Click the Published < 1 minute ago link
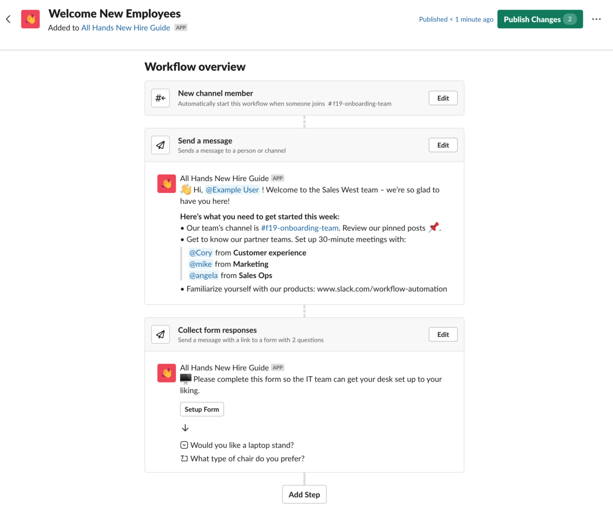The width and height of the screenshot is (613, 517). pos(455,19)
